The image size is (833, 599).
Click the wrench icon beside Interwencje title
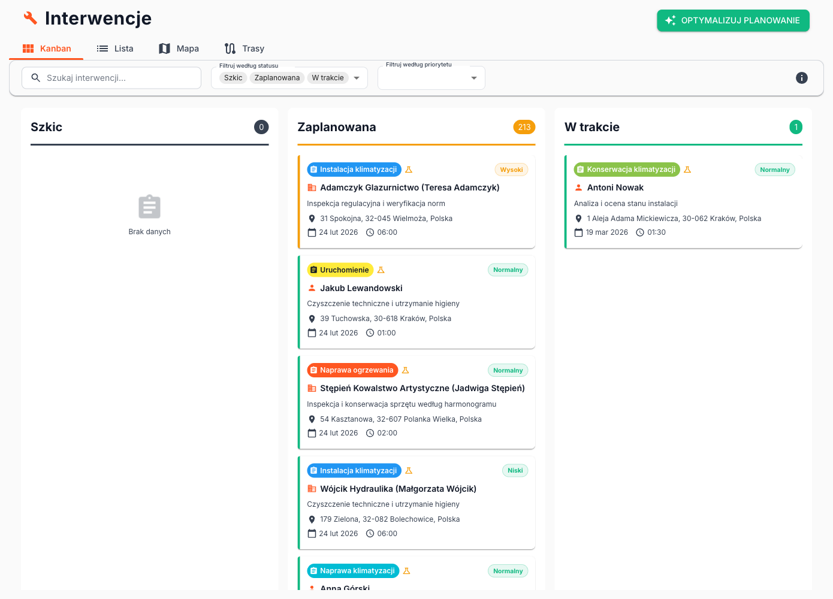click(x=30, y=18)
